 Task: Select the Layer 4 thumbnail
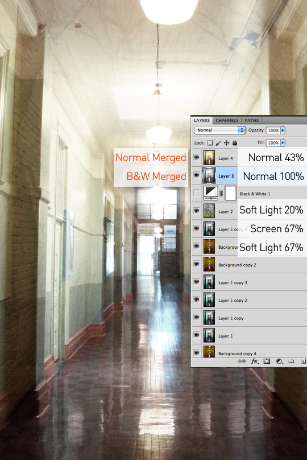(209, 158)
